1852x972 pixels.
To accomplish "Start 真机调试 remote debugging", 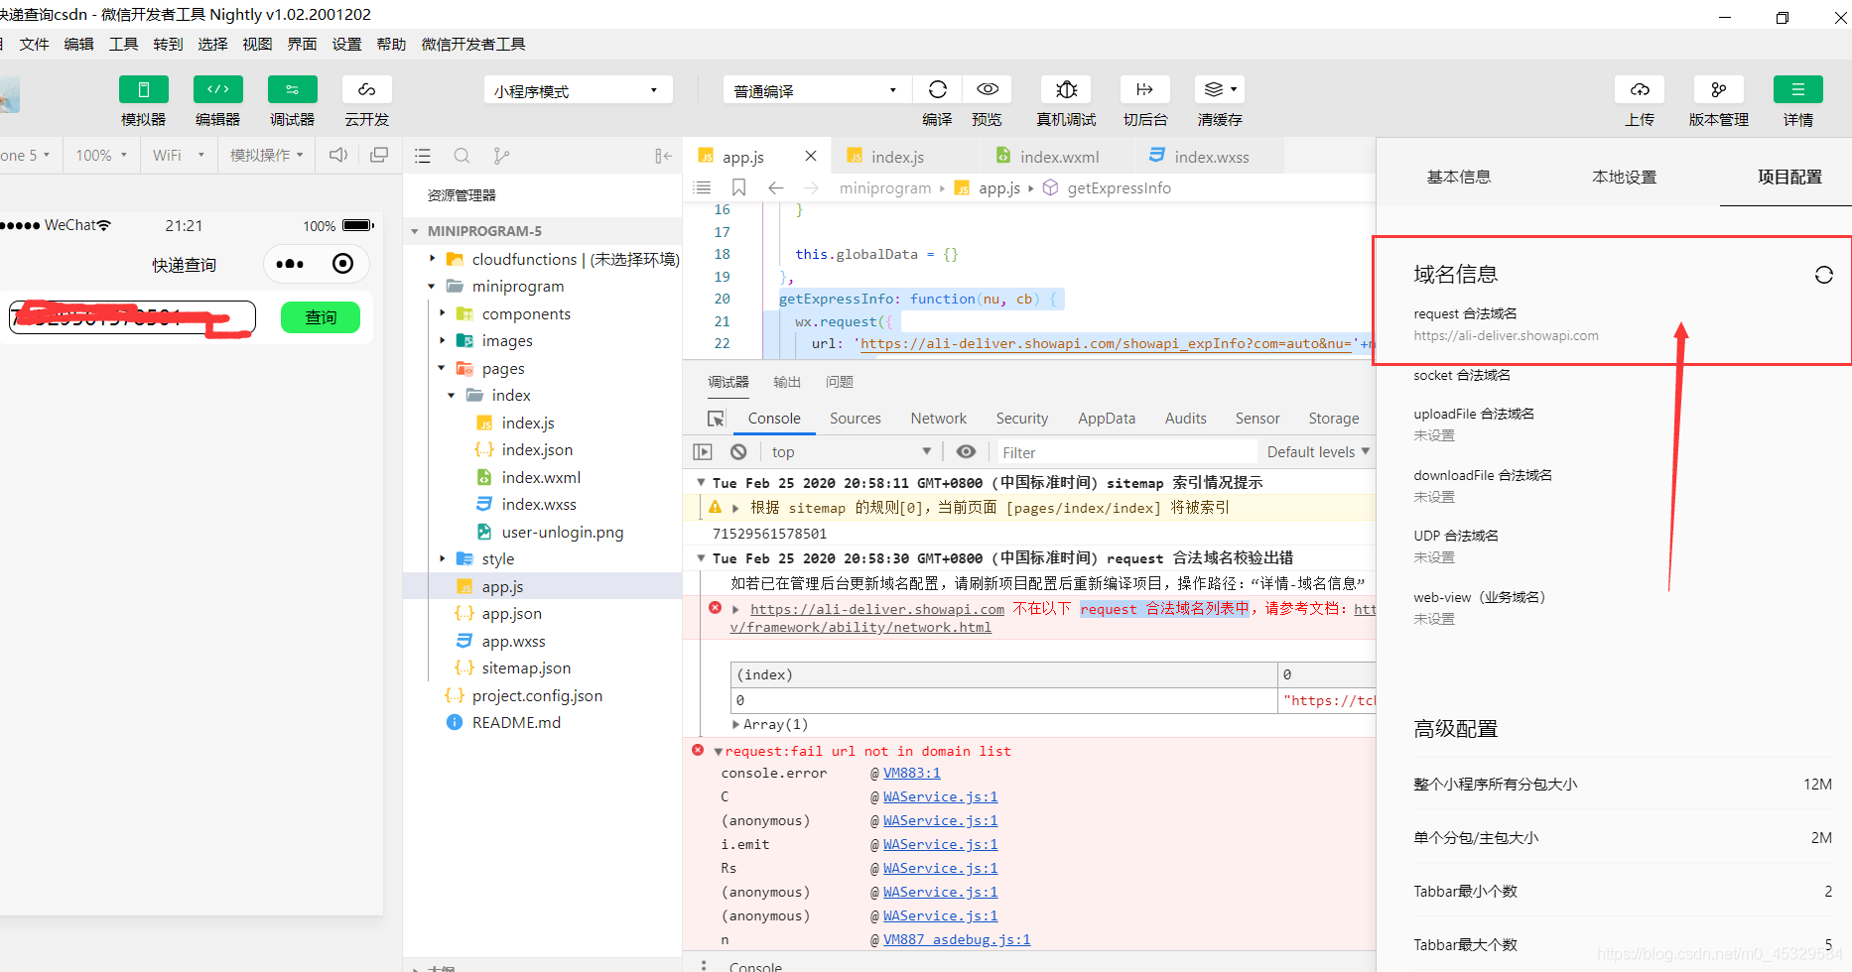I will click(x=1066, y=89).
